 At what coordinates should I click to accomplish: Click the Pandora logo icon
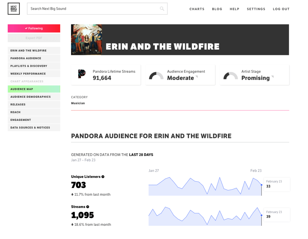[x=82, y=74]
